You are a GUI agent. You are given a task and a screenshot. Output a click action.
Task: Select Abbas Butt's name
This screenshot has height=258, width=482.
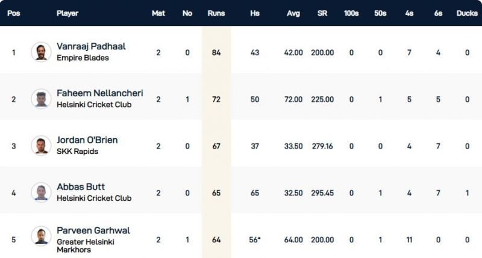pyautogui.click(x=81, y=187)
